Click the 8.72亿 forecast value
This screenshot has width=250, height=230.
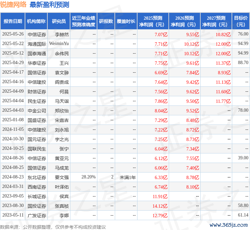[x=192, y=130]
